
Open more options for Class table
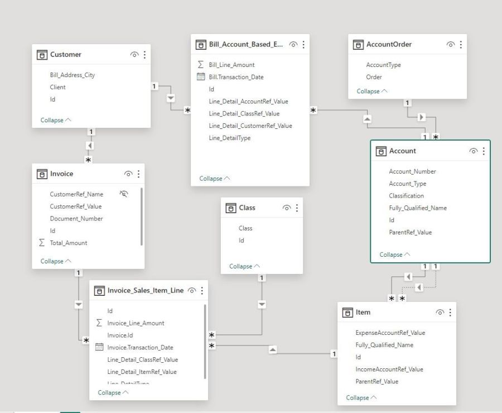click(x=297, y=208)
